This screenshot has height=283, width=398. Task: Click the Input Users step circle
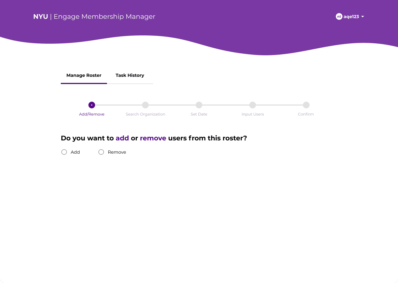[x=253, y=105]
